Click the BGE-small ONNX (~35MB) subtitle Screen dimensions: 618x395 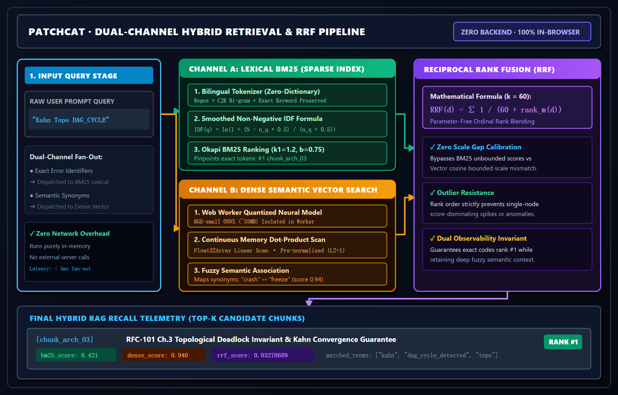(x=254, y=222)
